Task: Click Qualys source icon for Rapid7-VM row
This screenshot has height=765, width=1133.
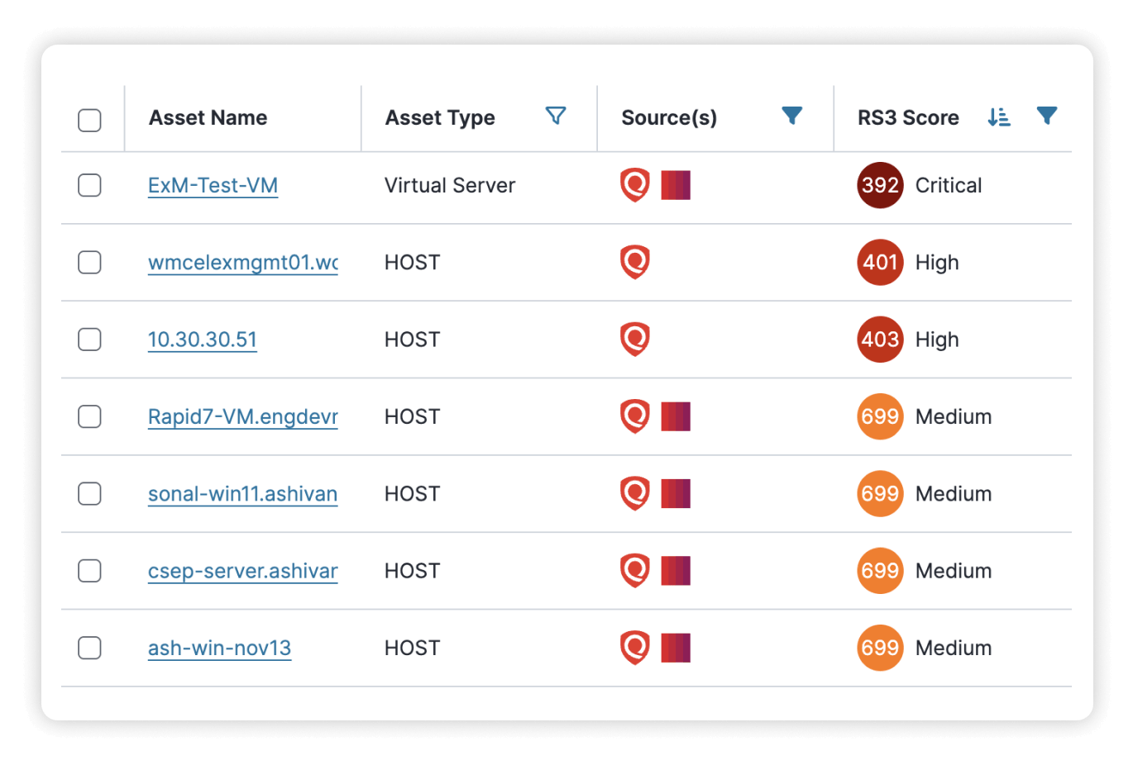Action: click(x=635, y=416)
